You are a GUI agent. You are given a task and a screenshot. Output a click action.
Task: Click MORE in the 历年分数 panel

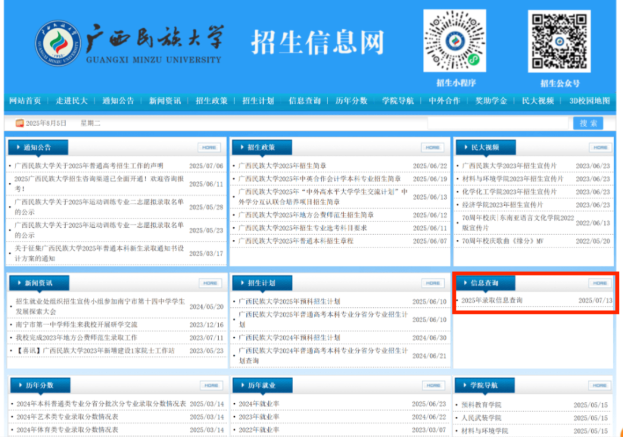(211, 385)
